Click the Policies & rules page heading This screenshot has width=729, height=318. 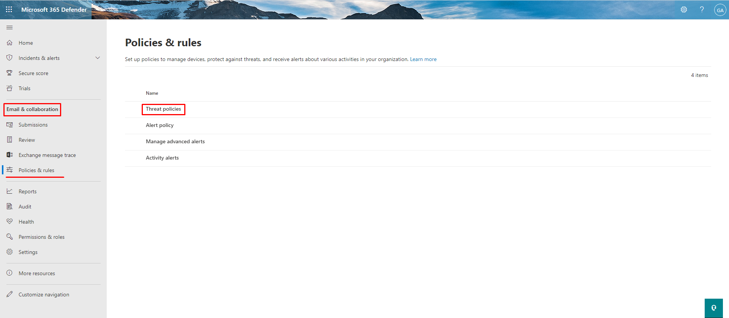coord(163,42)
